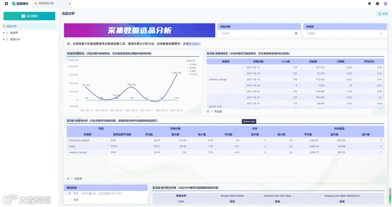Click the 订单数 column header

(x=340, y=61)
